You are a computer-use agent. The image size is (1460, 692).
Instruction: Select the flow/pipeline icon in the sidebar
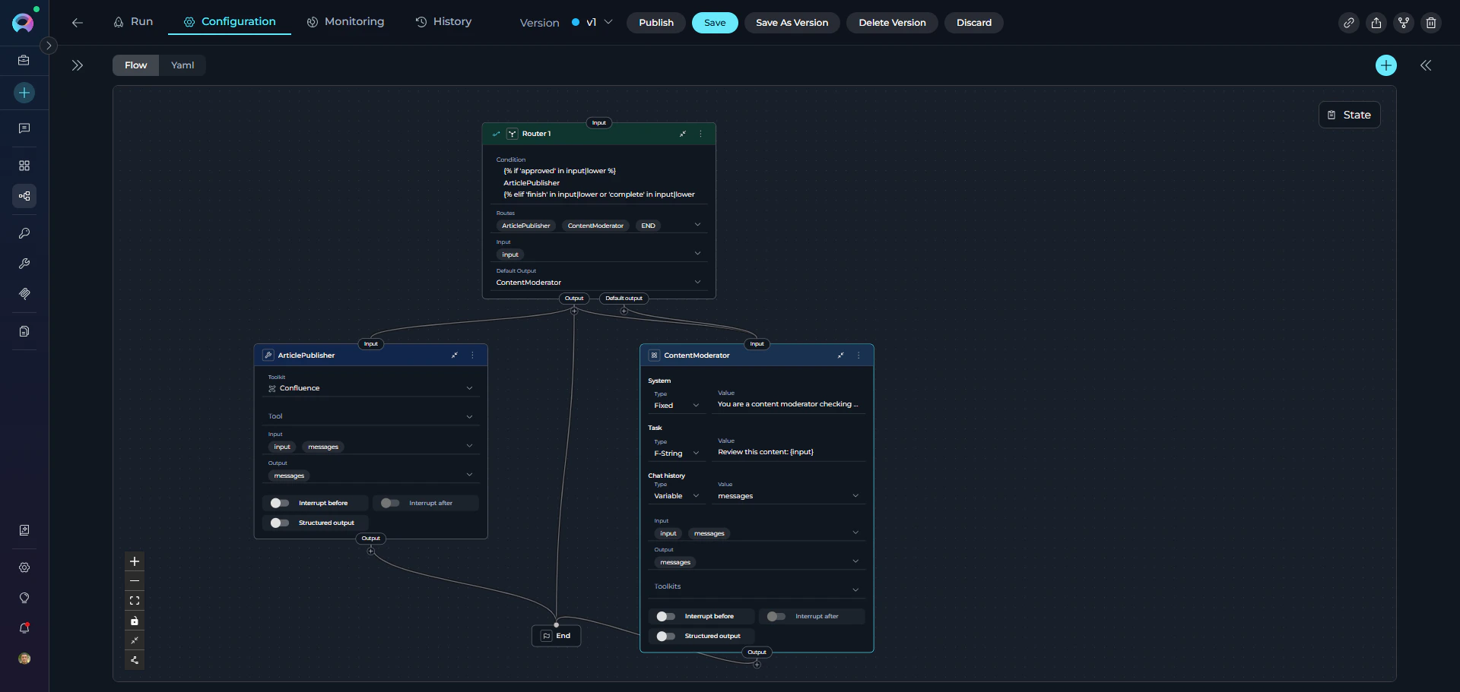24,196
